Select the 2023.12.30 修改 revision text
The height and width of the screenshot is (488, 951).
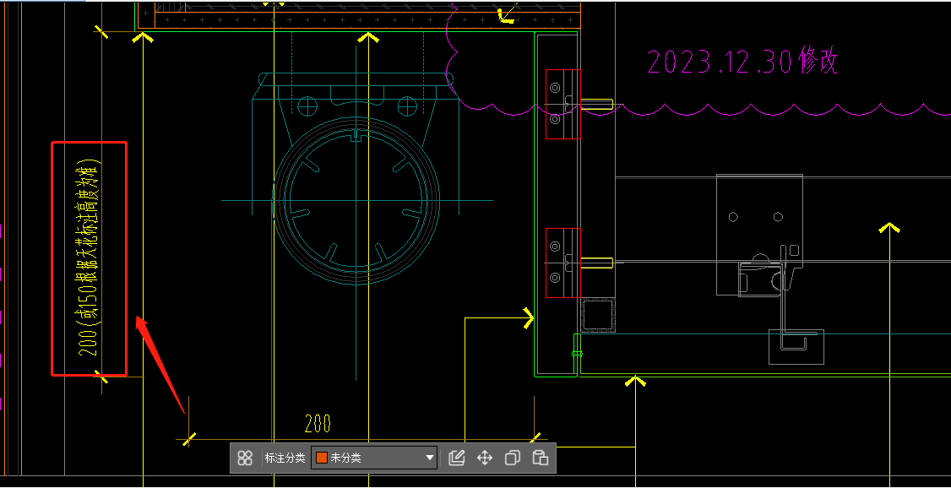coord(743,62)
